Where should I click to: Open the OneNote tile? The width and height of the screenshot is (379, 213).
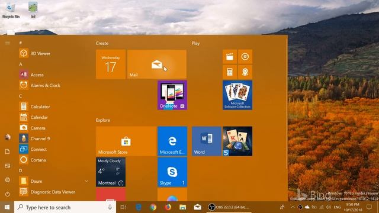click(x=172, y=95)
